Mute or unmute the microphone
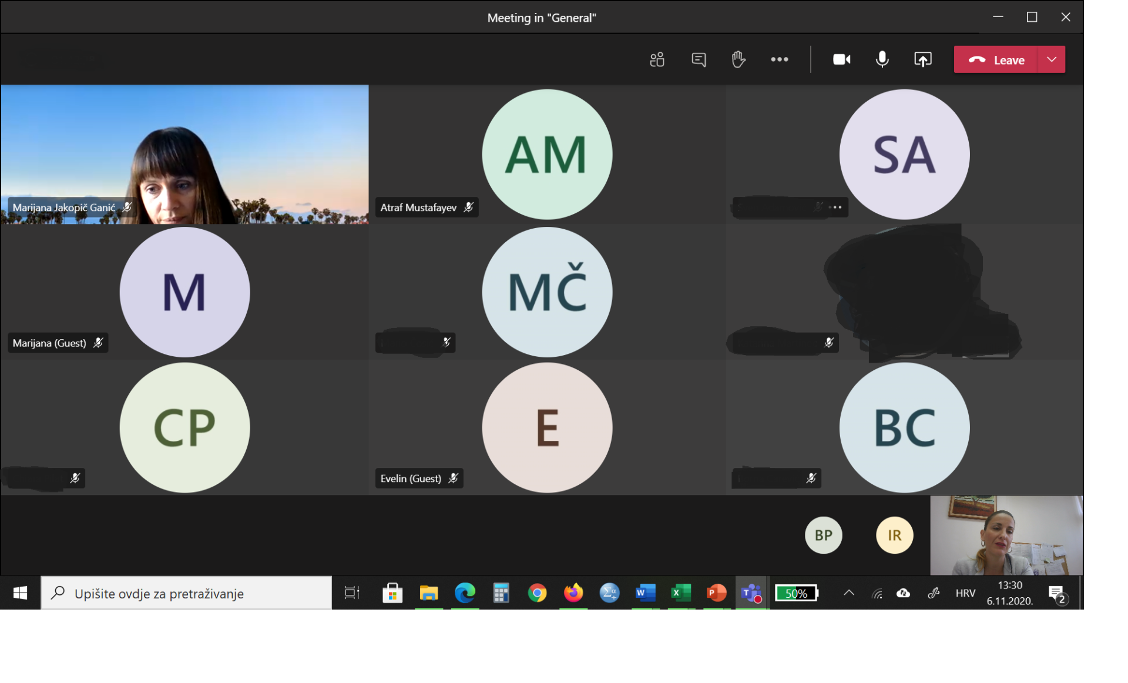The height and width of the screenshot is (683, 1128). coord(882,59)
